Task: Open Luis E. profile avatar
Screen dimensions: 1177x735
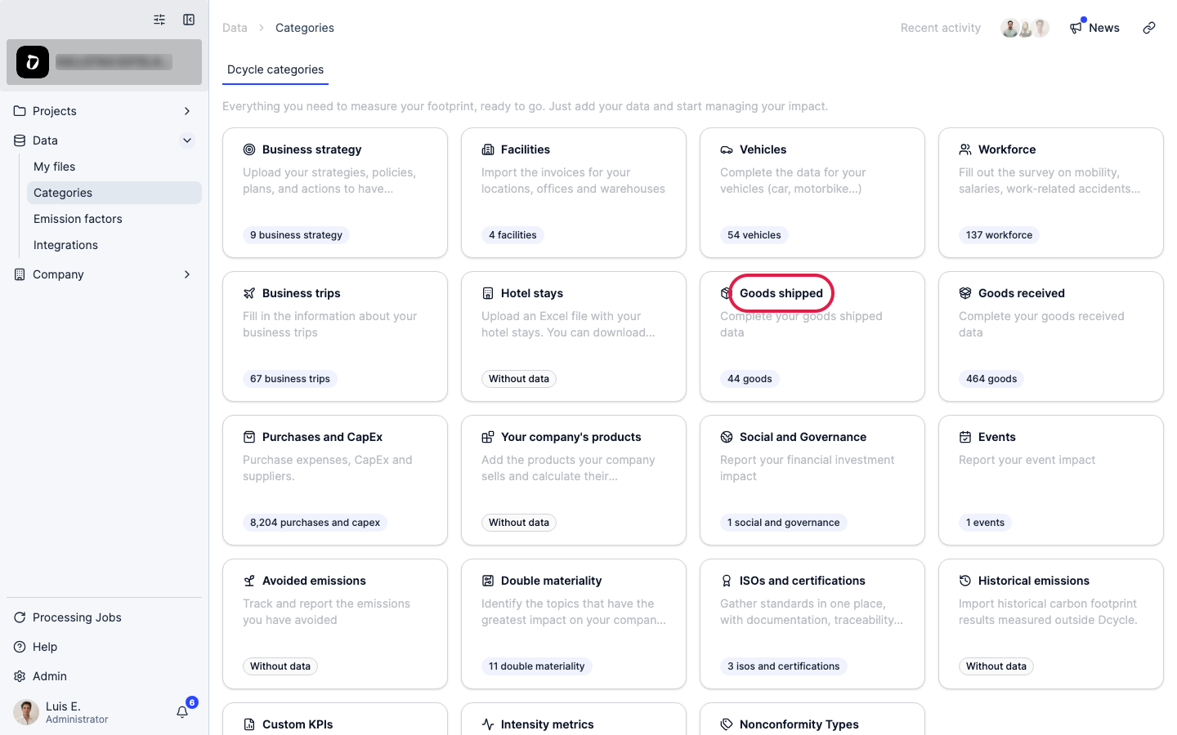Action: [26, 712]
